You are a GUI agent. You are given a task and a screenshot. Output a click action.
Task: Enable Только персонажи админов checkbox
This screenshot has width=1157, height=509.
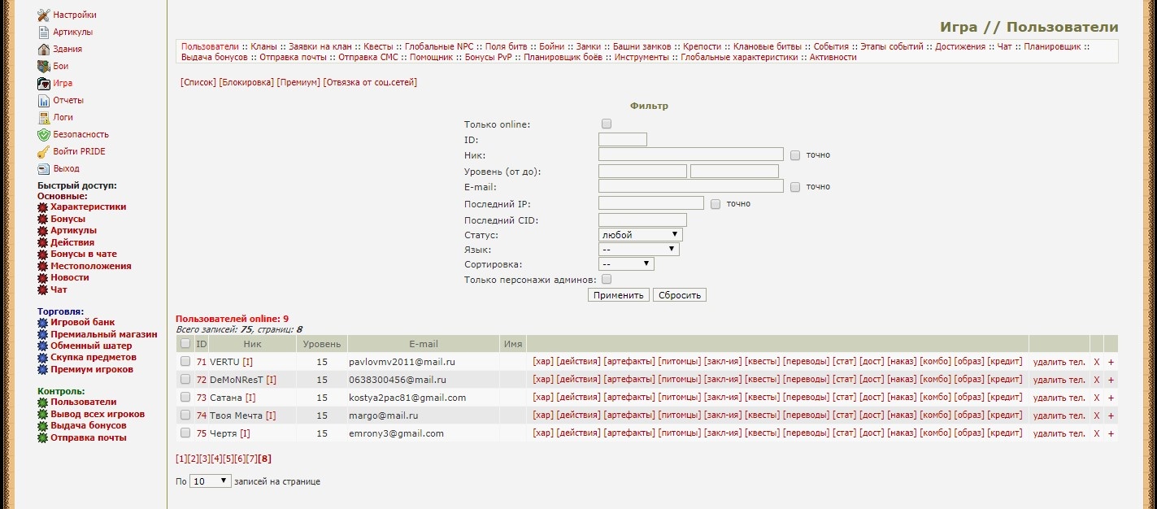pos(606,279)
